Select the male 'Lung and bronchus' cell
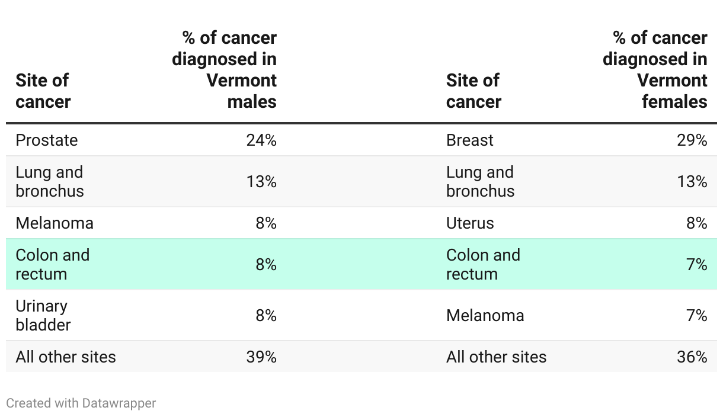Image resolution: width=723 pixels, height=417 pixels. coord(50,181)
